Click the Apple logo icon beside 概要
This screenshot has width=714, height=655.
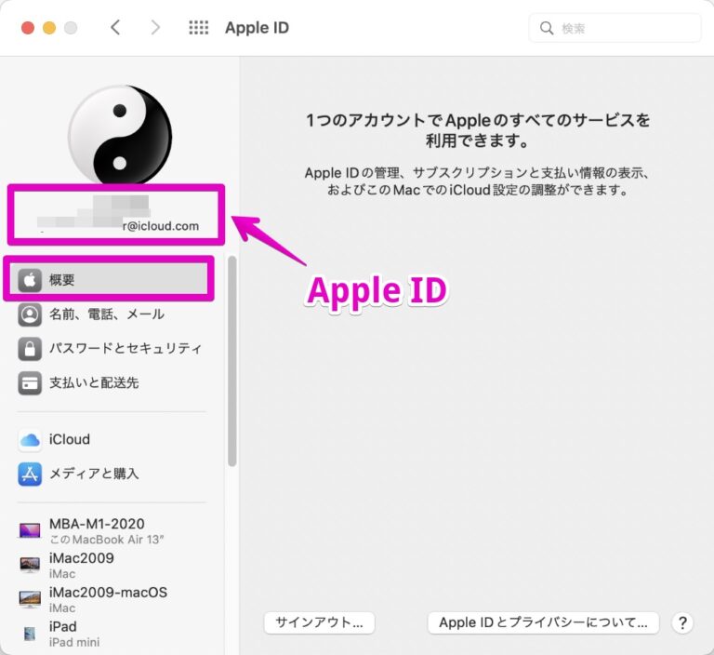[30, 280]
